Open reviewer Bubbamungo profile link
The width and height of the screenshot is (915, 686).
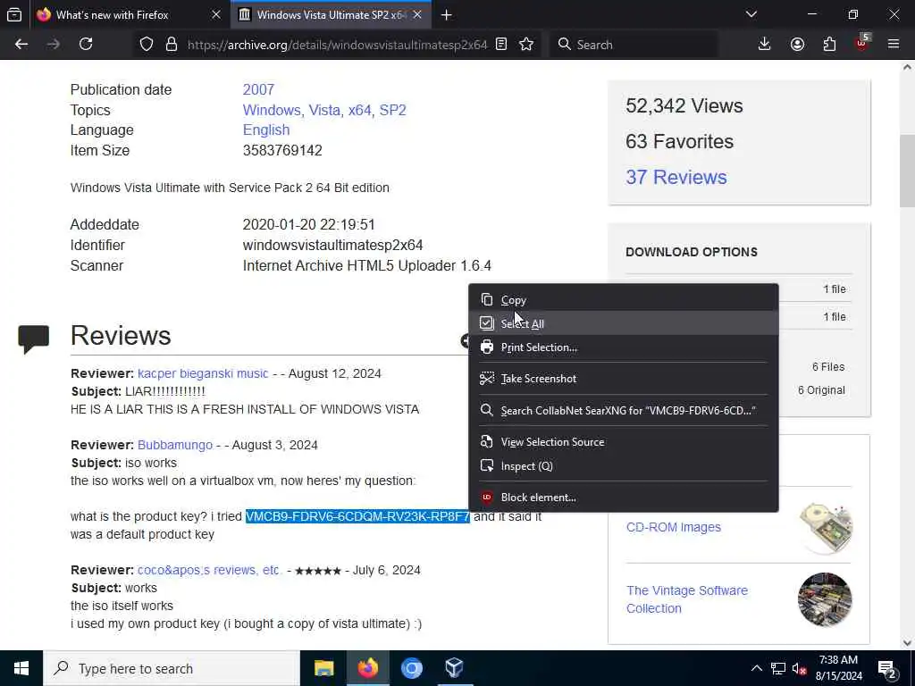pos(175,445)
